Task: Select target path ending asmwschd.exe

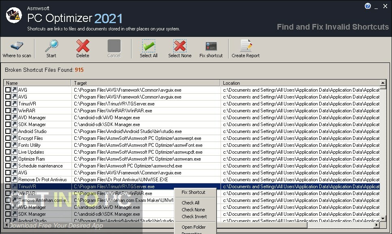Action: [x=128, y=165]
